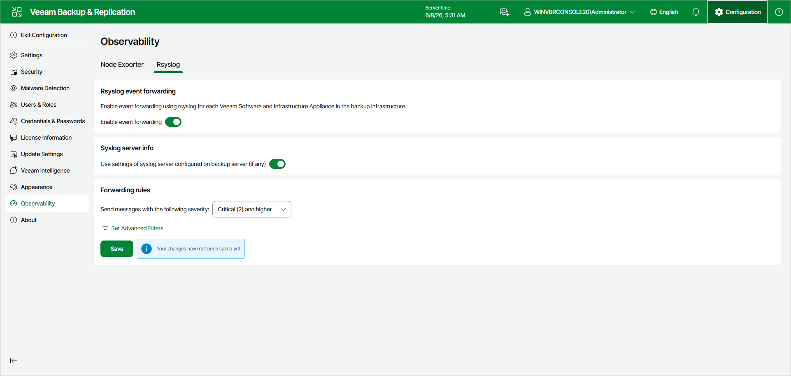Disable the Enable event forwarding toggle
Viewport: 791px width, 376px height.
173,122
